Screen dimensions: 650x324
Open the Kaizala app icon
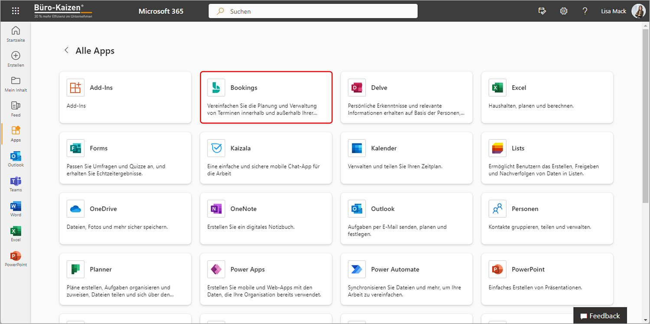tap(216, 148)
